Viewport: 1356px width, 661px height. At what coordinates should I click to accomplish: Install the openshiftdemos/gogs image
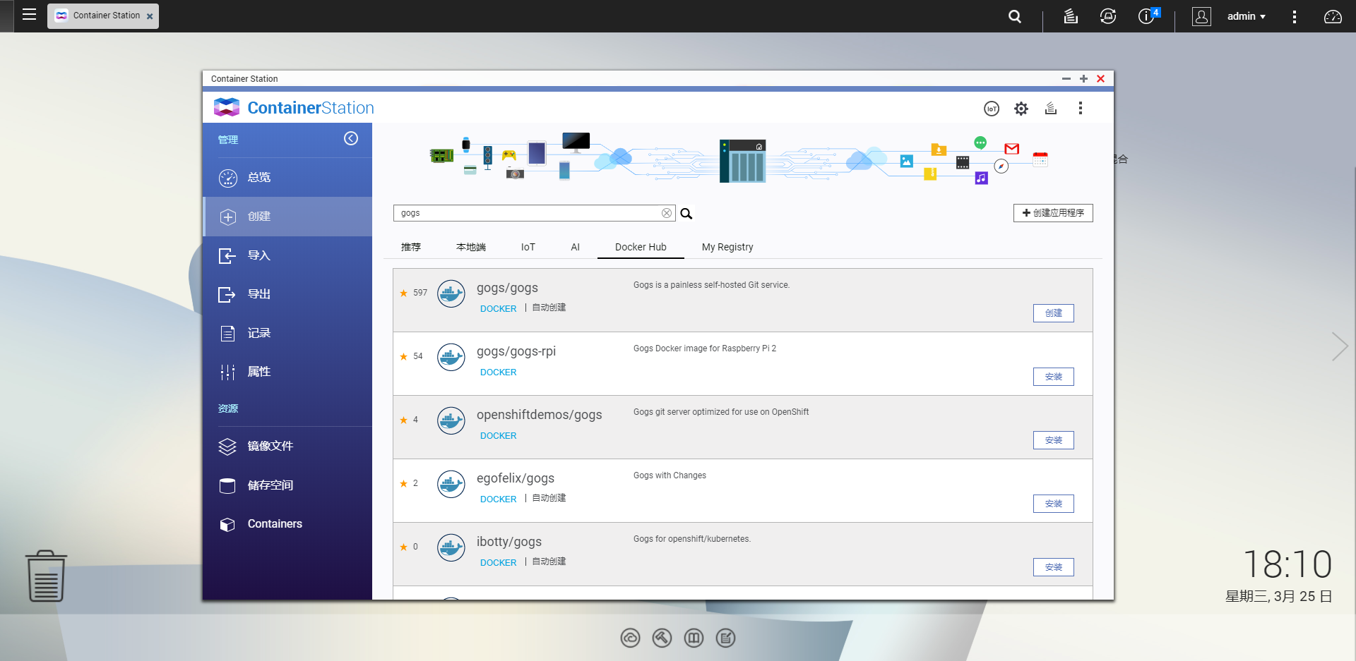click(x=1053, y=439)
